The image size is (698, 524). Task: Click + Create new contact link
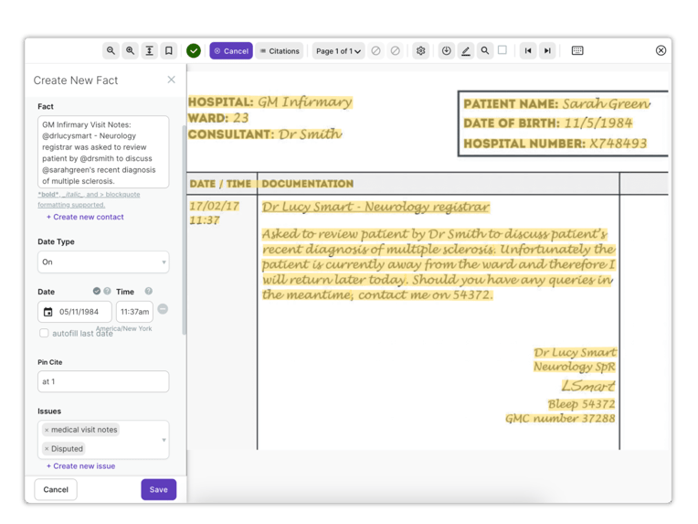[x=85, y=217]
